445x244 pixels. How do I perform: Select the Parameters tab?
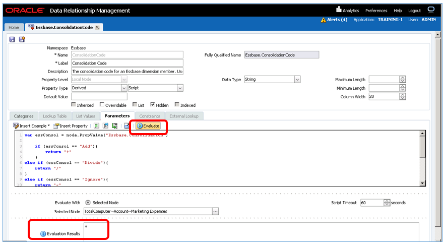(117, 116)
